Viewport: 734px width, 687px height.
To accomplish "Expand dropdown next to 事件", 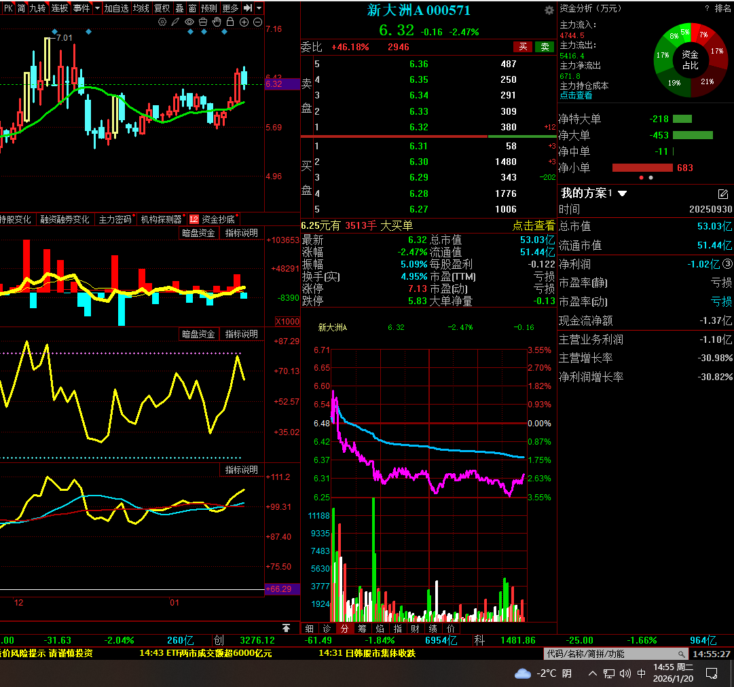I will (x=97, y=8).
